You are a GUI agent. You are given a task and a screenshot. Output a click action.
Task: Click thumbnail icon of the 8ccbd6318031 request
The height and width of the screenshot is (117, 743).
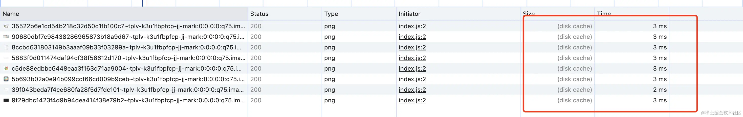[x=6, y=47]
